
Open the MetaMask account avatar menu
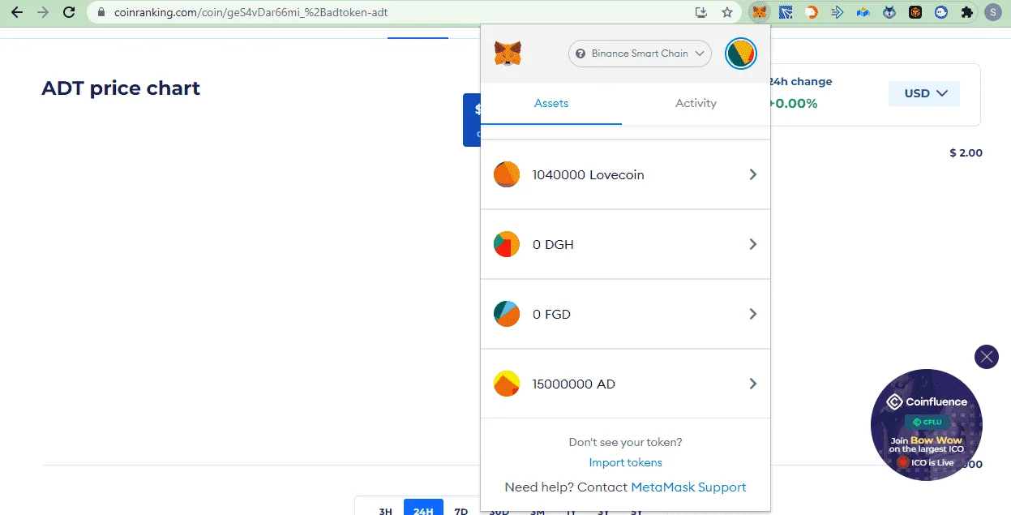(x=740, y=54)
